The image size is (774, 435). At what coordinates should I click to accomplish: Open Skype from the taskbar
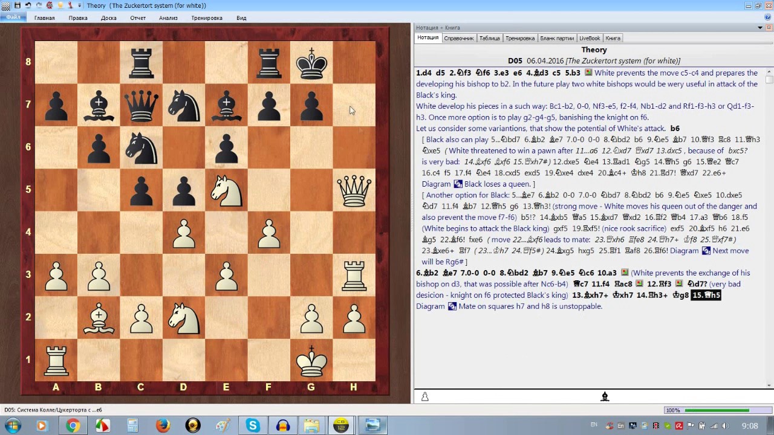tap(252, 426)
